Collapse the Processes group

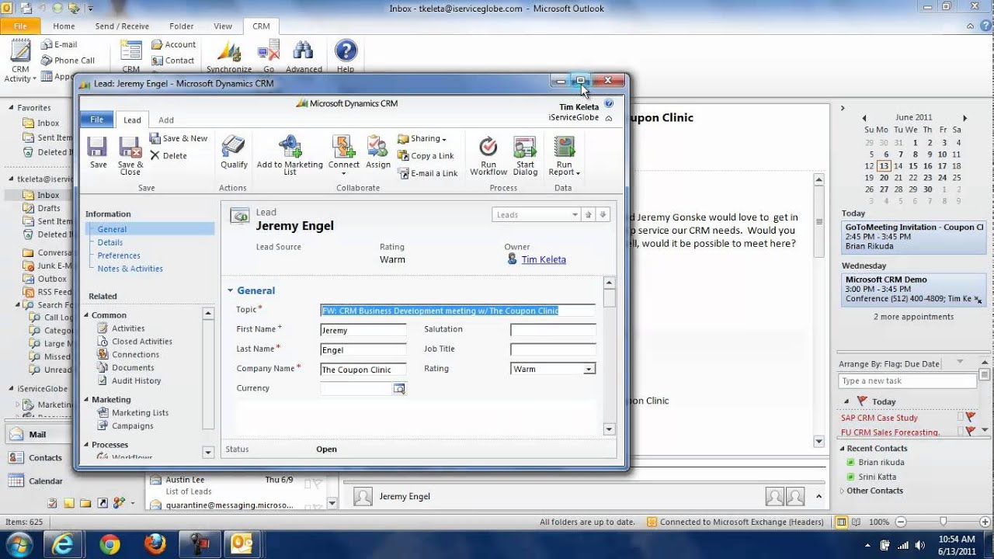pyautogui.click(x=87, y=445)
